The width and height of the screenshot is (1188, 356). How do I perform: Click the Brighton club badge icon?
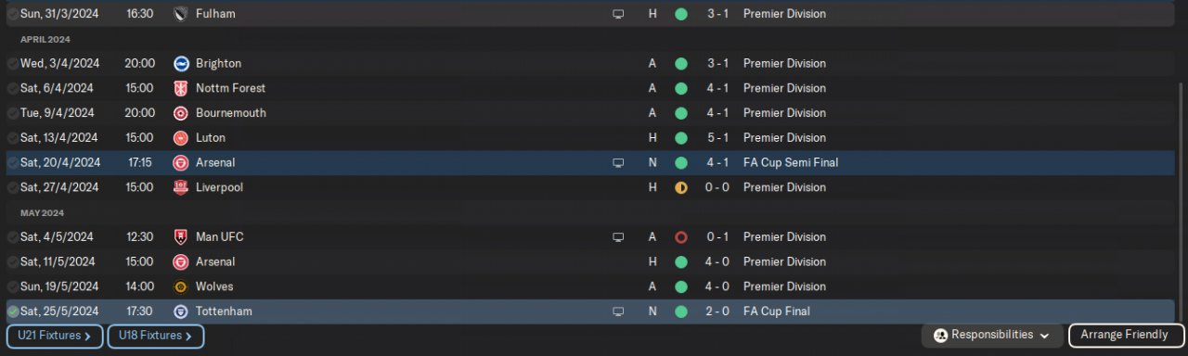point(181,64)
